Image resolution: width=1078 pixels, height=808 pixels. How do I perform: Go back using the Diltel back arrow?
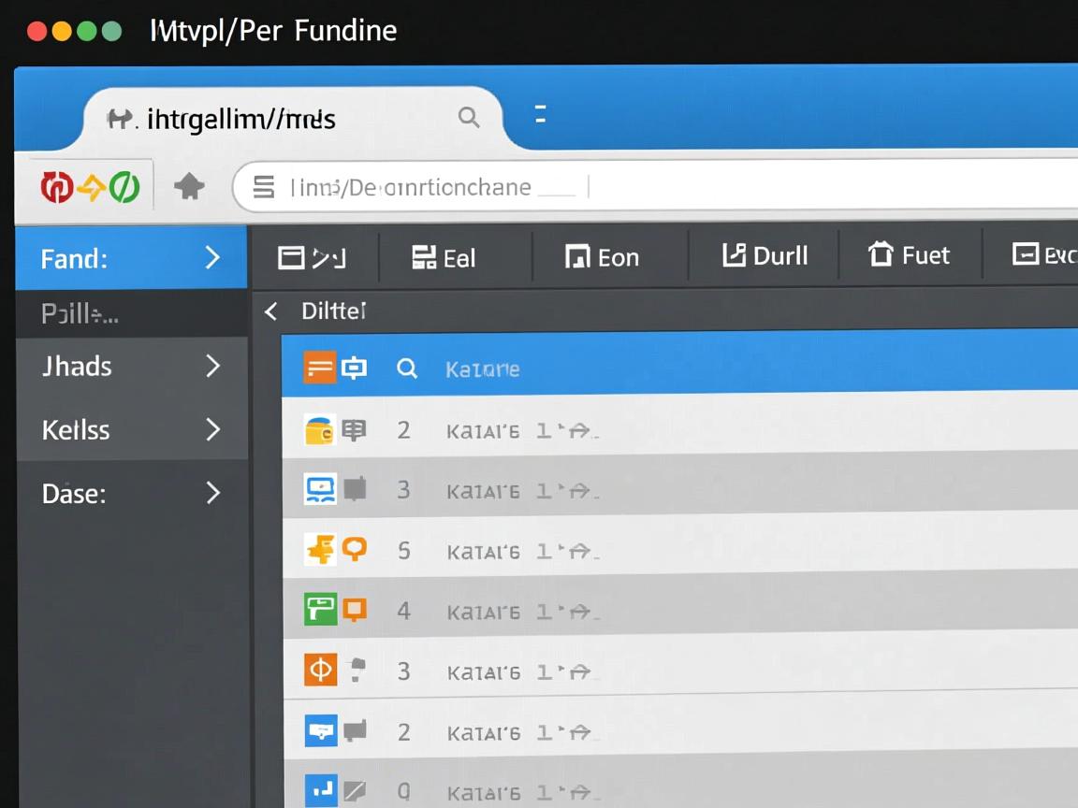(271, 311)
